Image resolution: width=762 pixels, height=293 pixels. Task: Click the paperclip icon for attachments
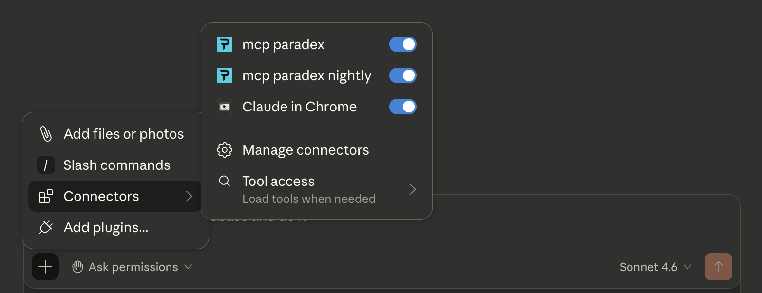(x=45, y=133)
